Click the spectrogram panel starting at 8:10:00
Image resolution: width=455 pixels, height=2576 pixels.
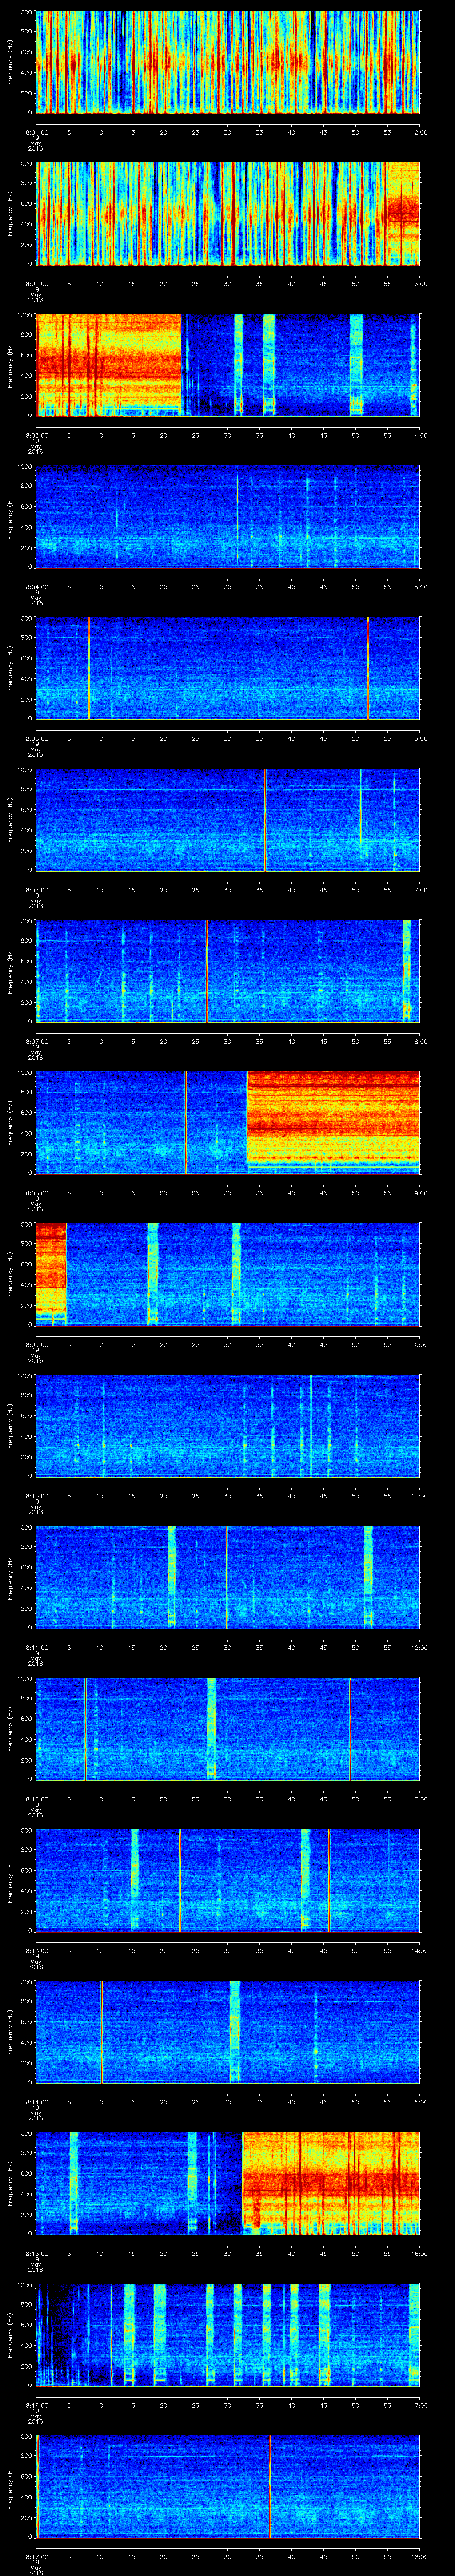pyautogui.click(x=228, y=1425)
